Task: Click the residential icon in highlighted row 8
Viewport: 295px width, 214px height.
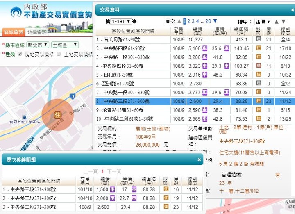Action: tap(259, 101)
